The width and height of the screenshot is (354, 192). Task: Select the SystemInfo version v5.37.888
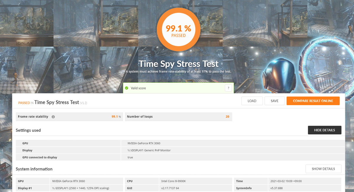click(x=277, y=188)
